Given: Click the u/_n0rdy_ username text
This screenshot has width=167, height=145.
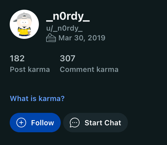Looking at the screenshot, I should [64, 29].
